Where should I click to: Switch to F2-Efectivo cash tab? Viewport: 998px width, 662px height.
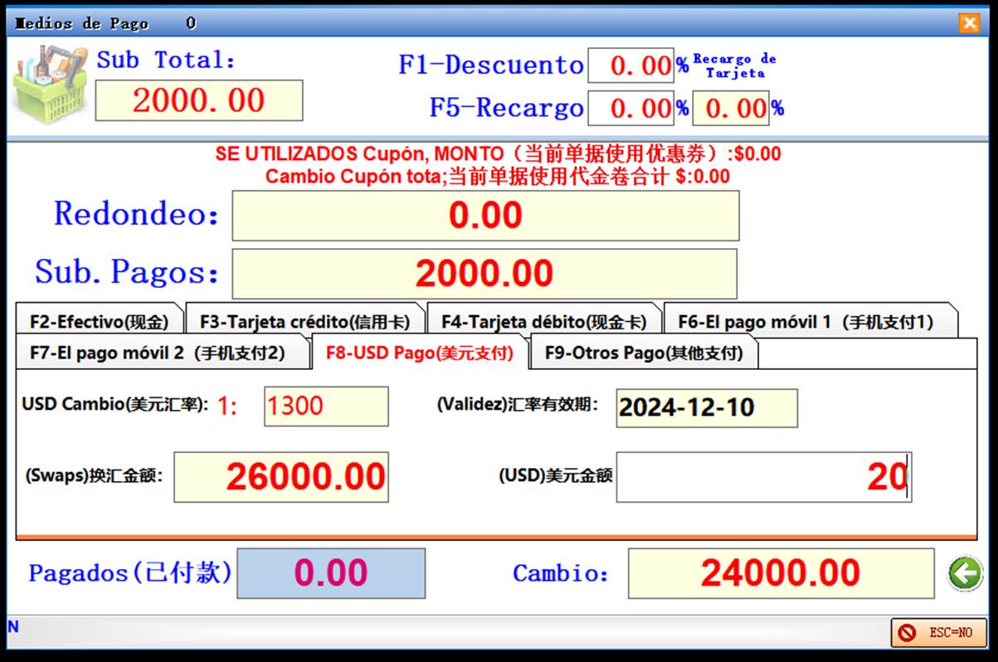point(99,322)
